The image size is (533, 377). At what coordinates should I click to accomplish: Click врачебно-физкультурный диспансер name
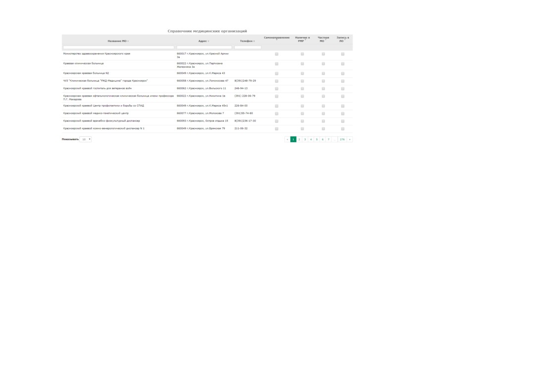[x=101, y=121]
